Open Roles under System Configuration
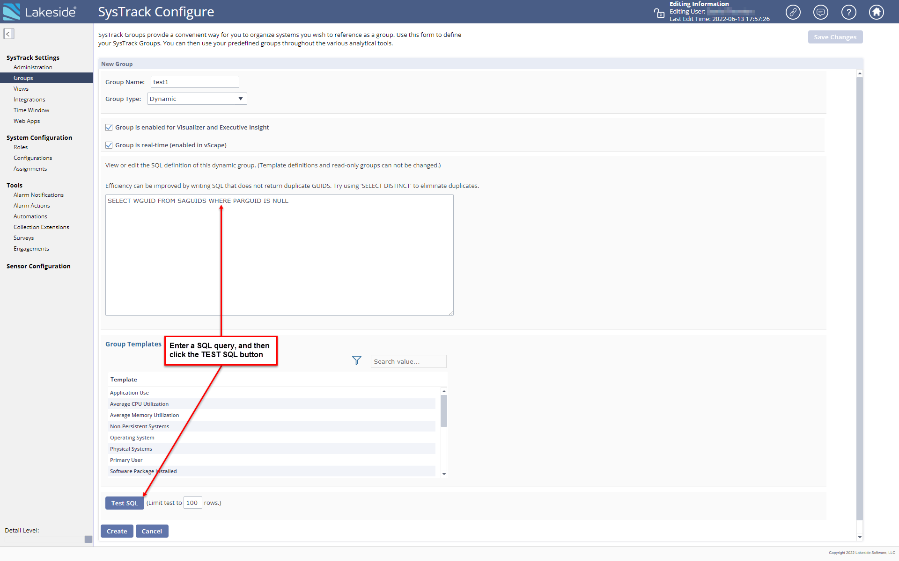Screen dimensions: 899x561 [x=21, y=147]
